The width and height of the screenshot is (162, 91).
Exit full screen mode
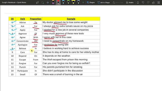(x=159, y=3)
